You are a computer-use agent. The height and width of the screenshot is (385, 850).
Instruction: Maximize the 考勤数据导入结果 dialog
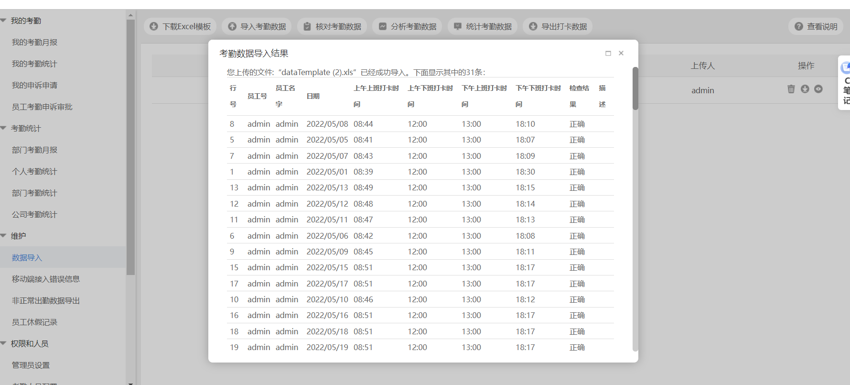click(x=608, y=53)
